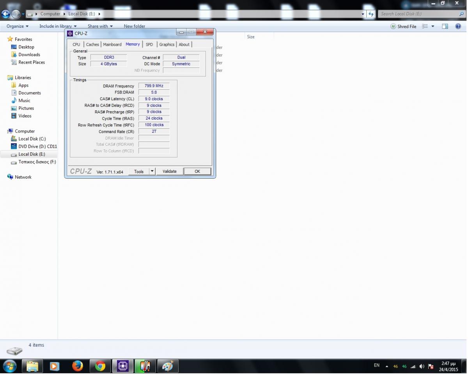Click the Explorer forward arrow button
The width and height of the screenshot is (468, 374).
click(x=16, y=14)
